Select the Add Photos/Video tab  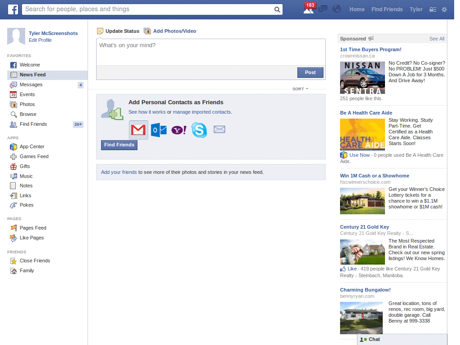[170, 31]
